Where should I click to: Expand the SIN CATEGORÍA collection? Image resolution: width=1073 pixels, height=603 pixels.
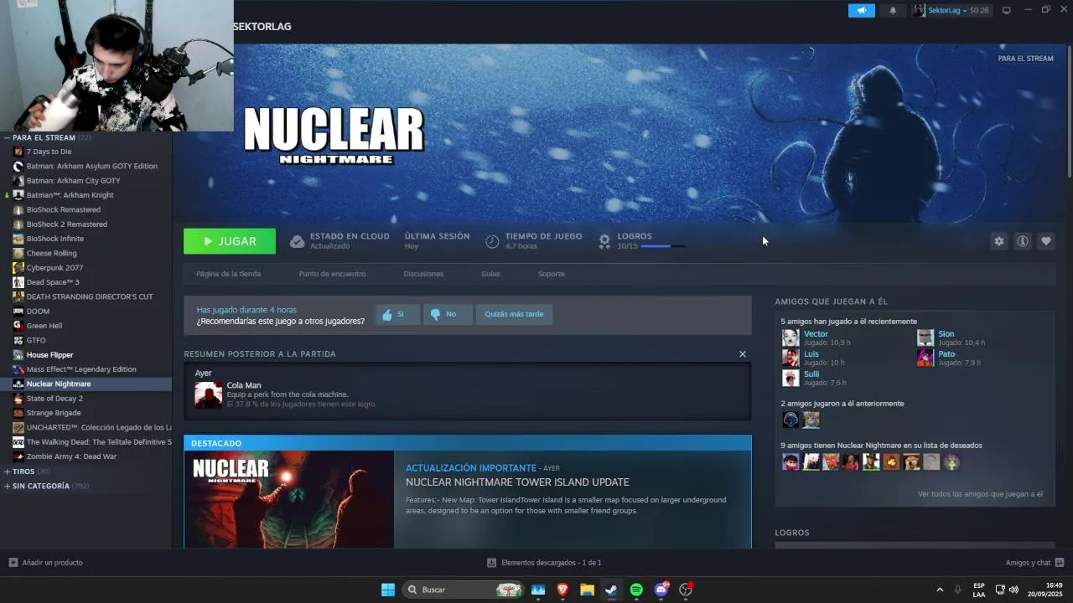click(7, 486)
